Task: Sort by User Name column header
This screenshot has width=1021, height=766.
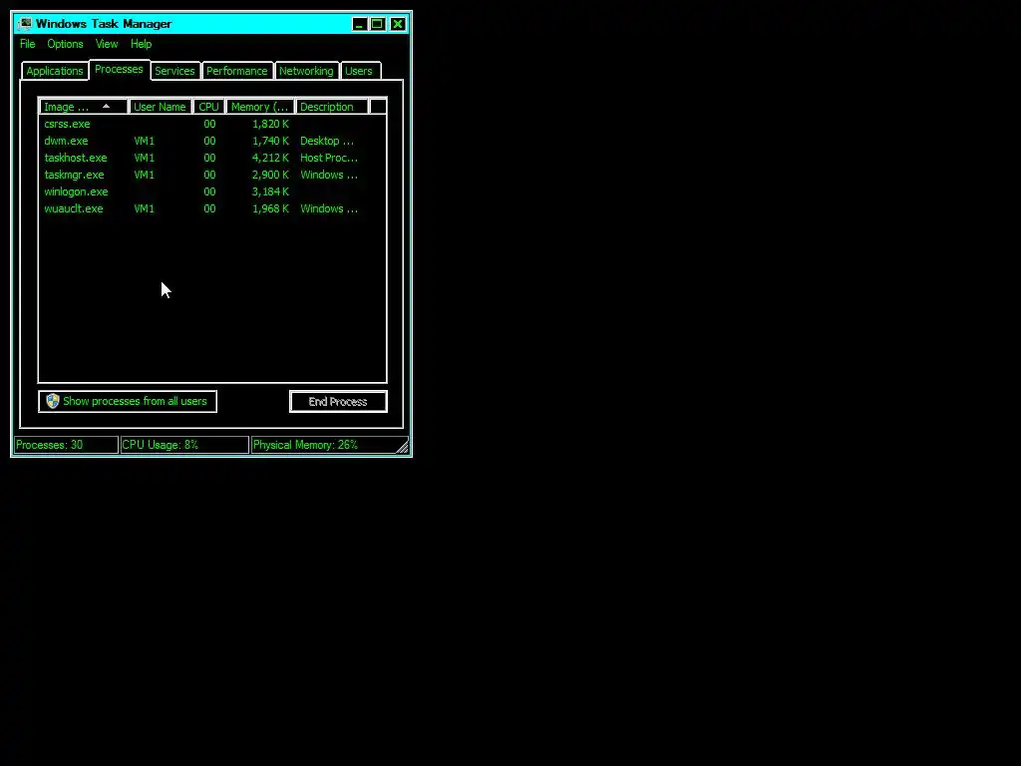Action: (x=161, y=107)
